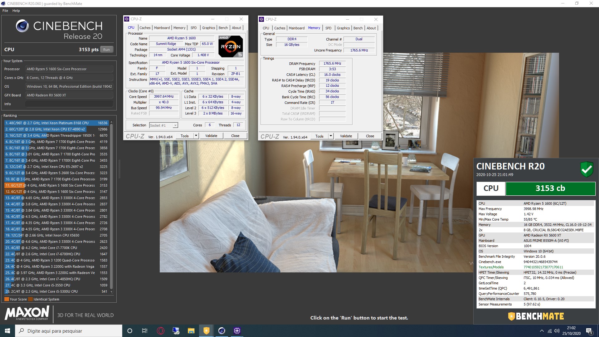Viewport: 599px width, 337px height.
Task: Click the Info input field in Your System
Action: click(x=69, y=104)
